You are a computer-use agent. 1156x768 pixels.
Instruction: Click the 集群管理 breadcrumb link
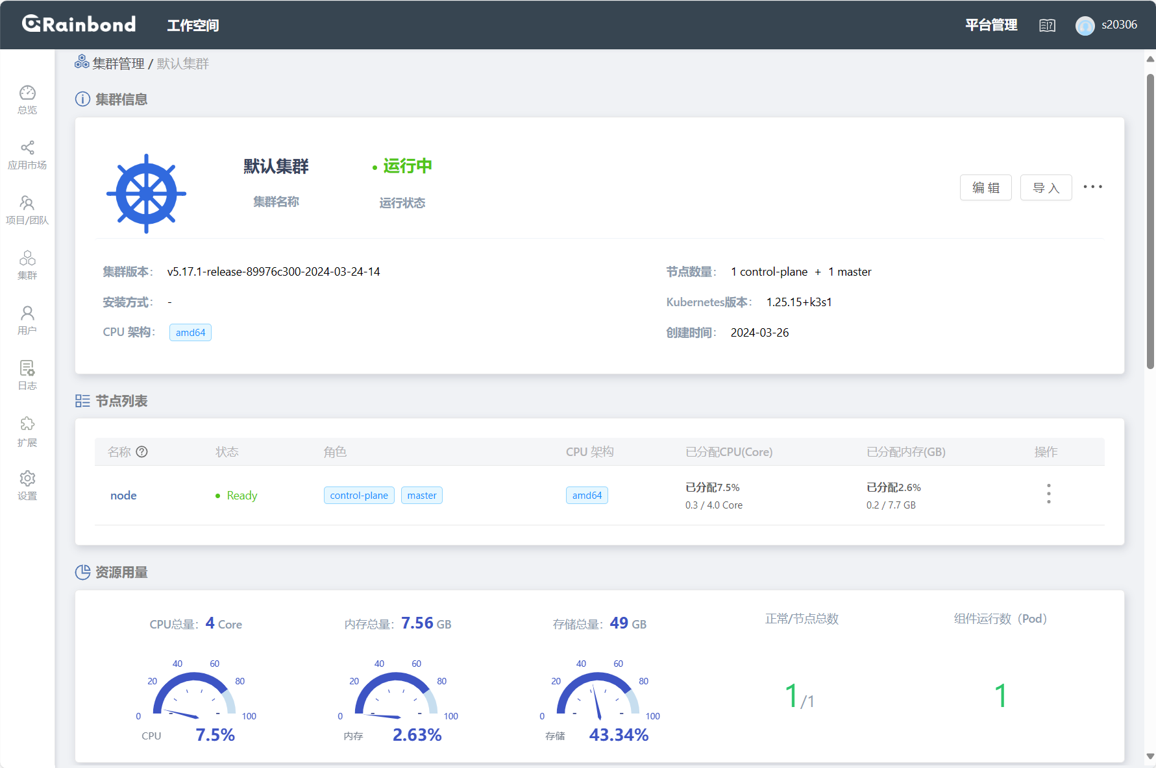coord(118,64)
